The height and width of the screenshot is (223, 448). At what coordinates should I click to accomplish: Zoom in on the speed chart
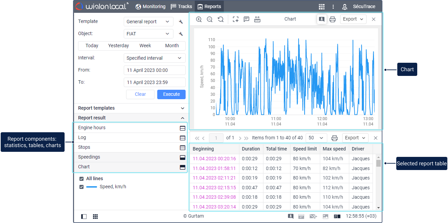pos(199,19)
